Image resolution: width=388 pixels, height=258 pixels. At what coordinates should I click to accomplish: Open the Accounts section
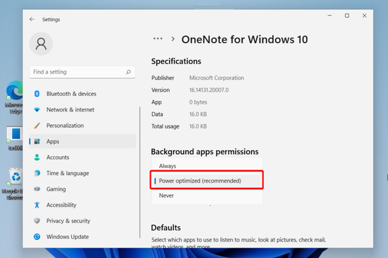click(x=58, y=157)
